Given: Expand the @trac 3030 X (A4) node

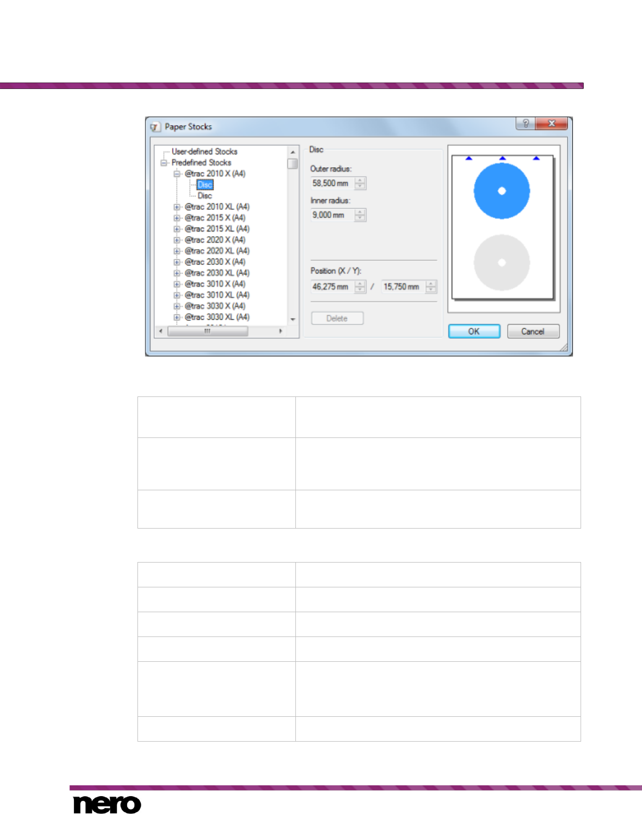Looking at the screenshot, I should pos(177,306).
